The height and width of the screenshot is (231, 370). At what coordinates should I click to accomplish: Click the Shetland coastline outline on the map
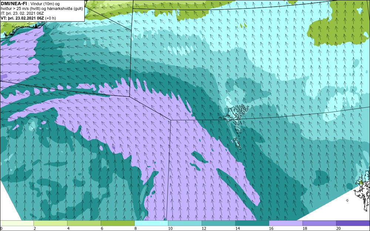pos(362,190)
